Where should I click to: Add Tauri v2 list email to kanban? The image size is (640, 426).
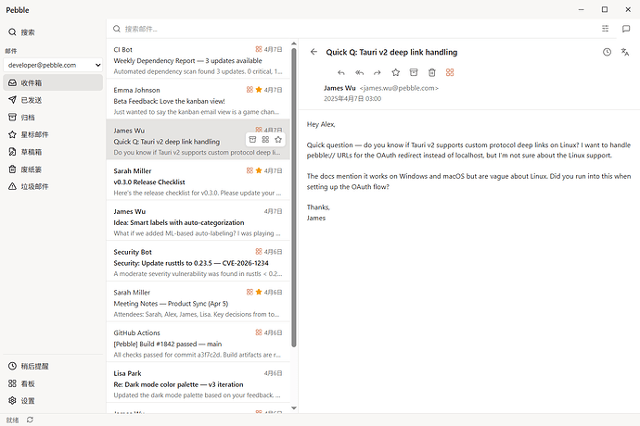tap(265, 140)
